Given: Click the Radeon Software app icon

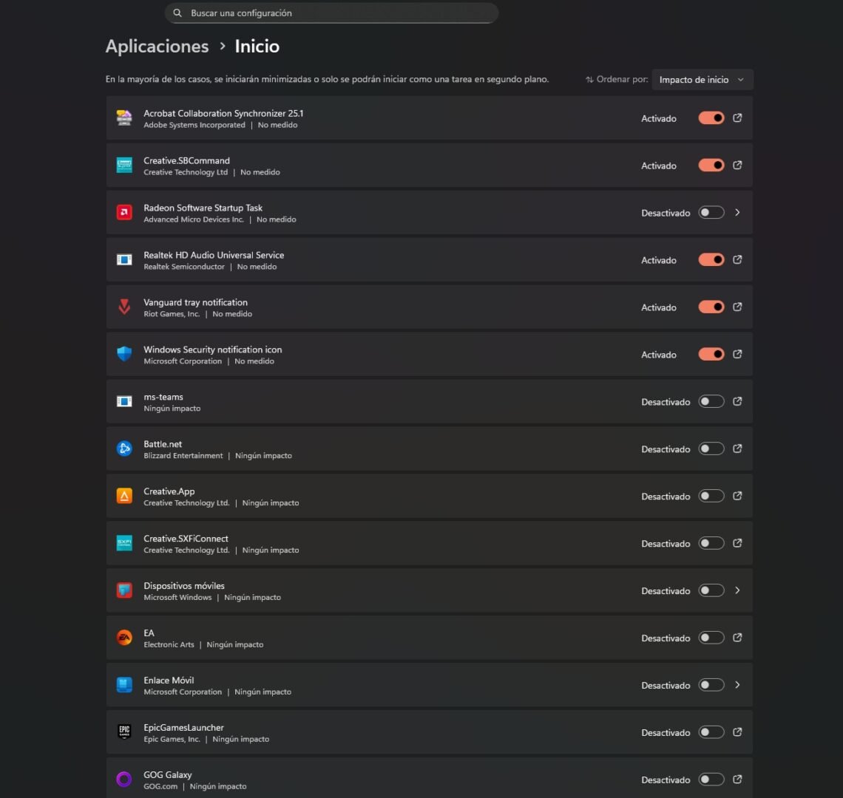Looking at the screenshot, I should (x=123, y=212).
